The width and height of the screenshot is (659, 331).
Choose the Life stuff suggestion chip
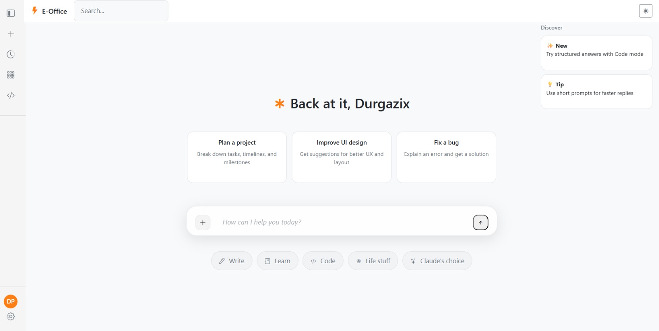pyautogui.click(x=373, y=261)
